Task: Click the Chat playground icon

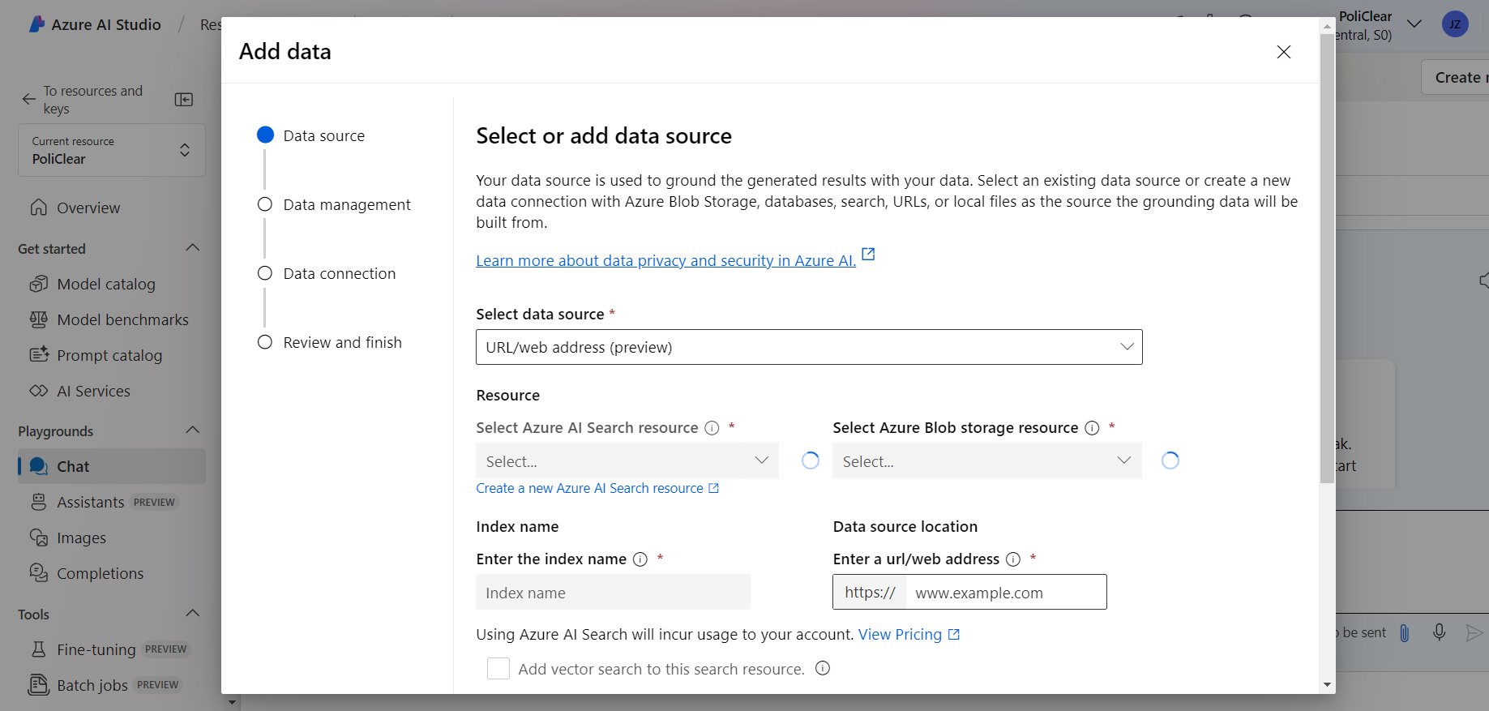Action: [x=38, y=466]
